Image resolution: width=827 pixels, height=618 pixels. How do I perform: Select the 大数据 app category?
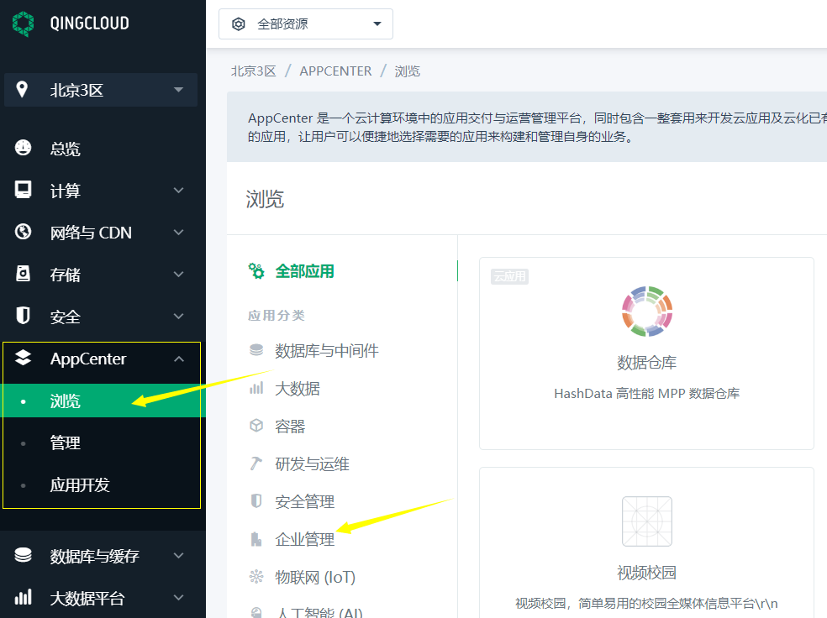point(298,389)
